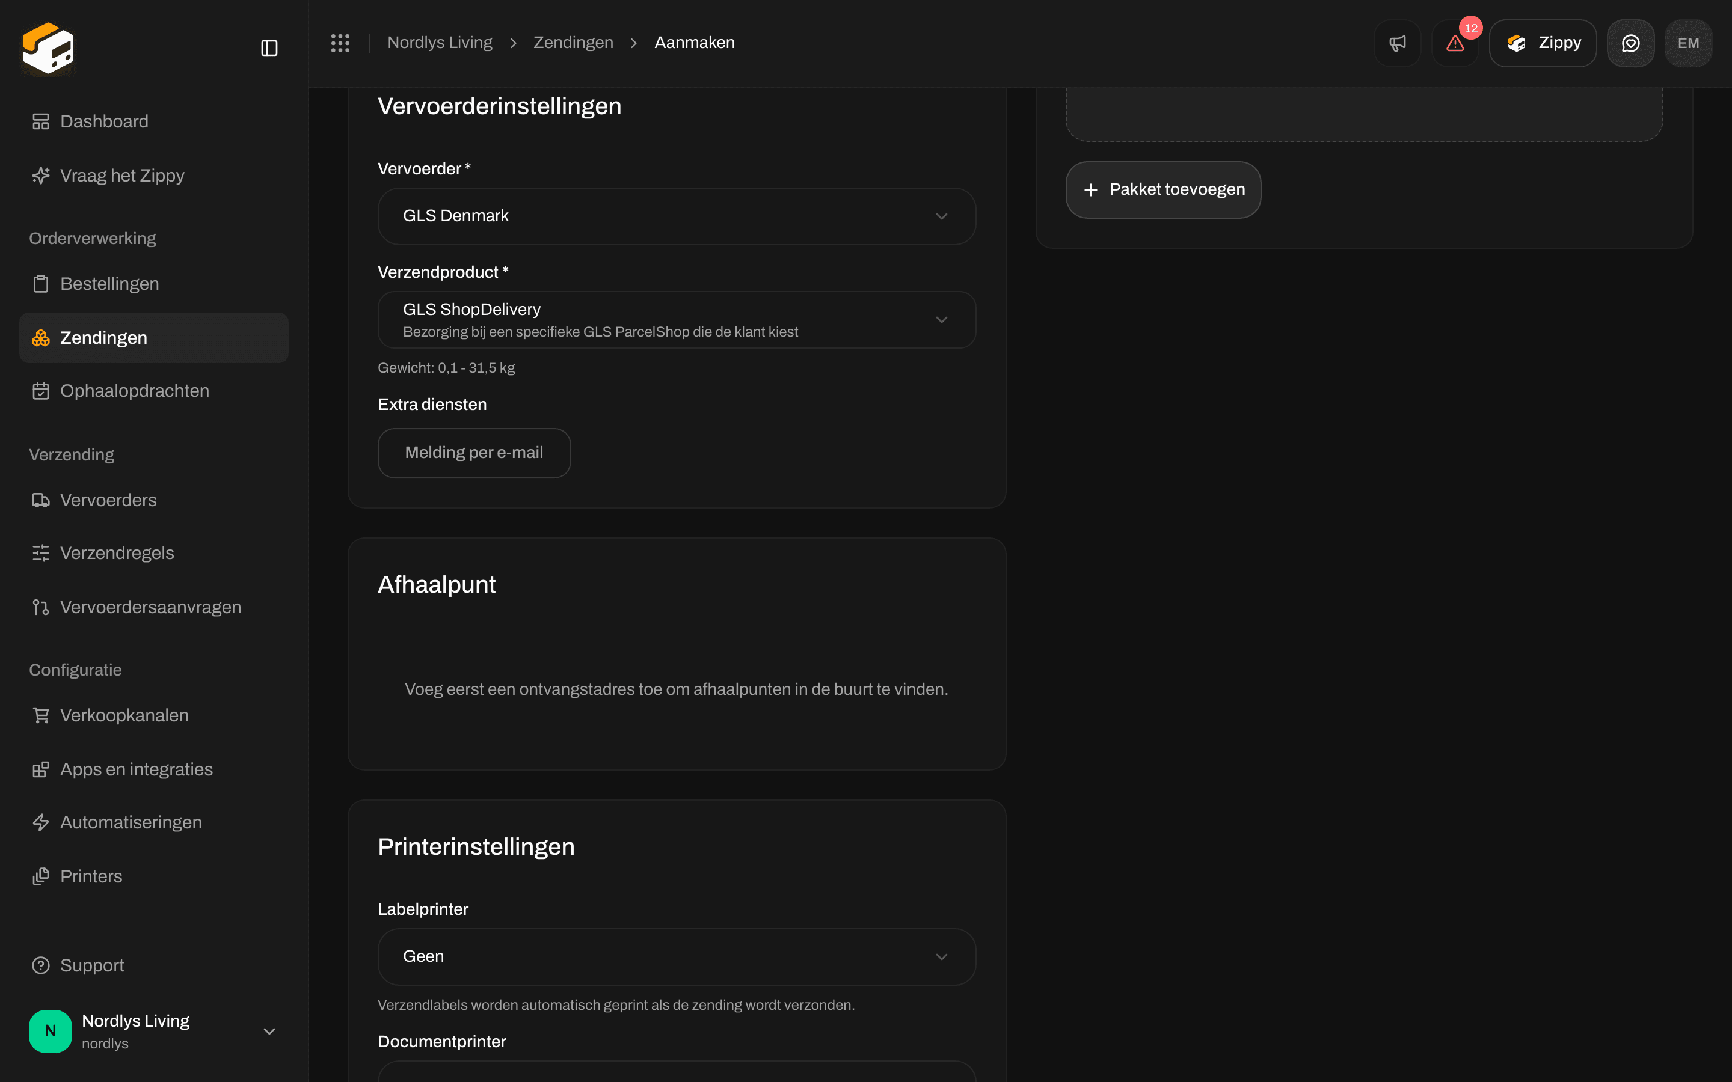Go to Nordlys Living breadcrumb
Image resolution: width=1732 pixels, height=1082 pixels.
click(x=440, y=43)
